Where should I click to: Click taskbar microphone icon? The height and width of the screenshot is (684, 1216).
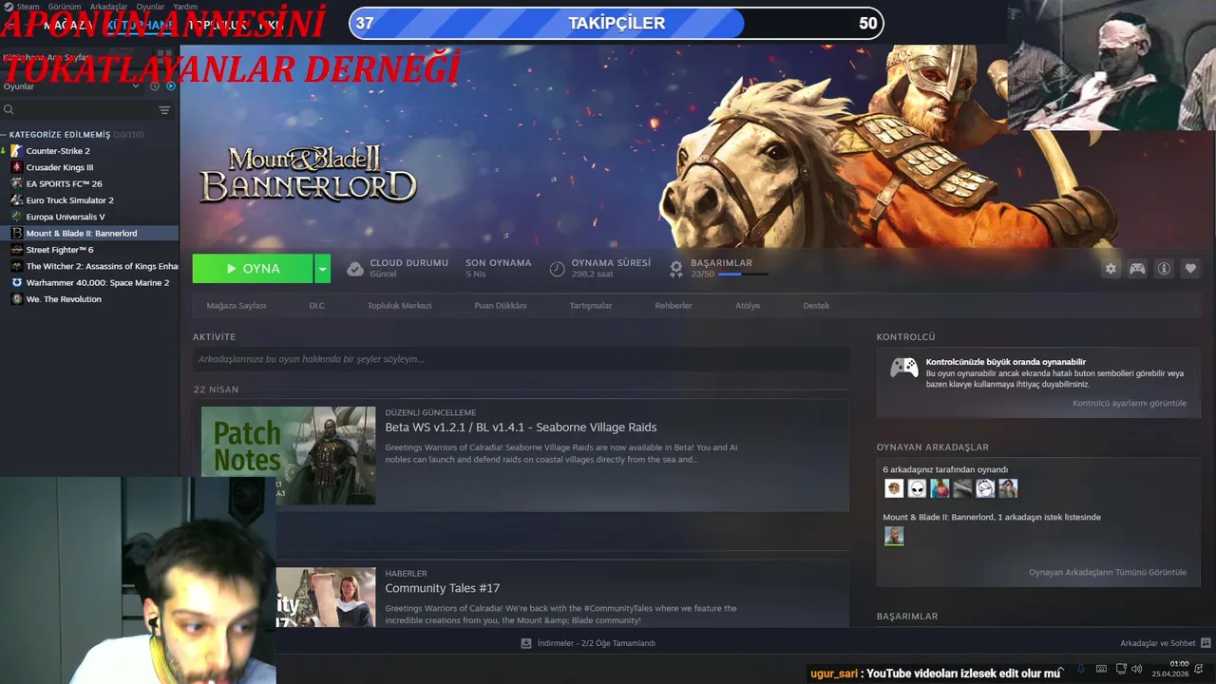[1080, 669]
